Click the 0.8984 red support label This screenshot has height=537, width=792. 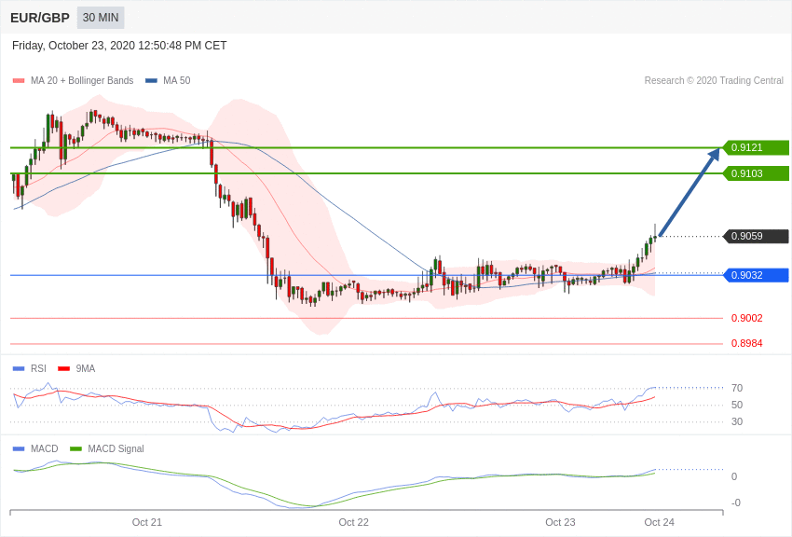point(747,343)
